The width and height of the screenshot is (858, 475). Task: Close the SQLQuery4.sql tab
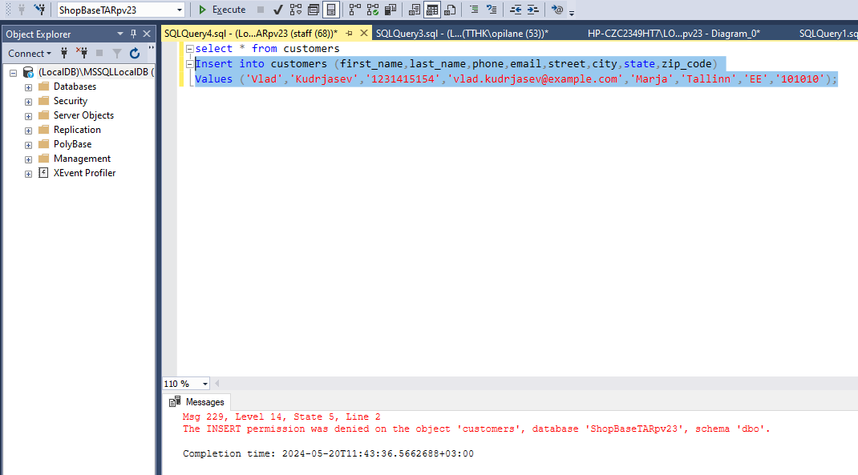click(363, 34)
